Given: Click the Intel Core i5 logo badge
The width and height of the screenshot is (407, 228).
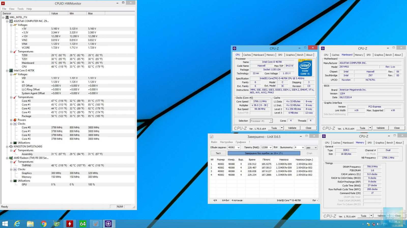Looking at the screenshot, I should click(x=305, y=68).
